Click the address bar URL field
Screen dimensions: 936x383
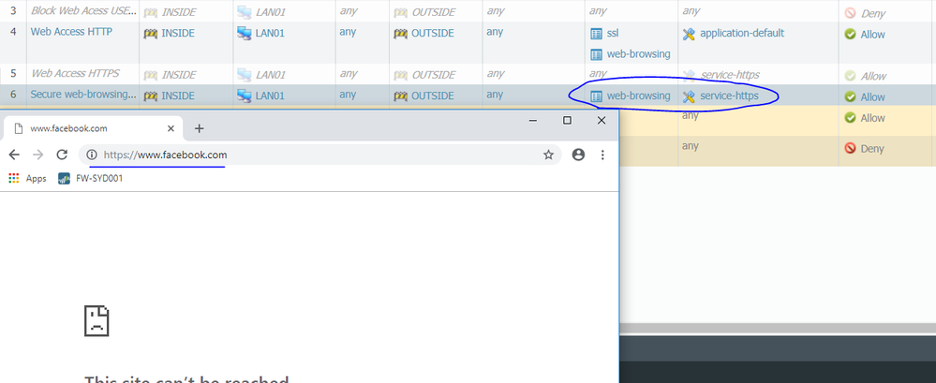pos(319,155)
